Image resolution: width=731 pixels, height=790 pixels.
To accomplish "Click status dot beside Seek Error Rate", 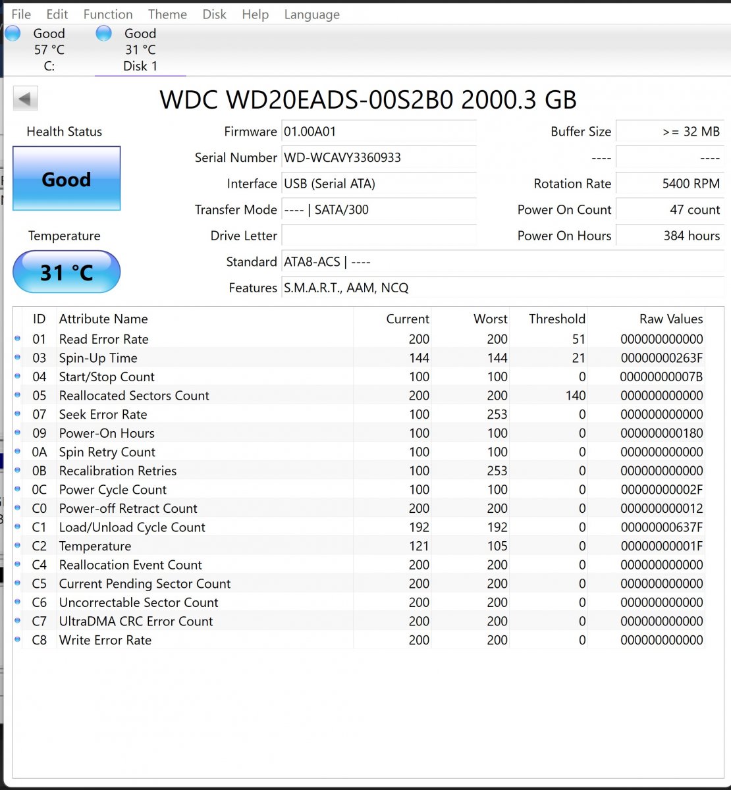I will click(x=18, y=414).
